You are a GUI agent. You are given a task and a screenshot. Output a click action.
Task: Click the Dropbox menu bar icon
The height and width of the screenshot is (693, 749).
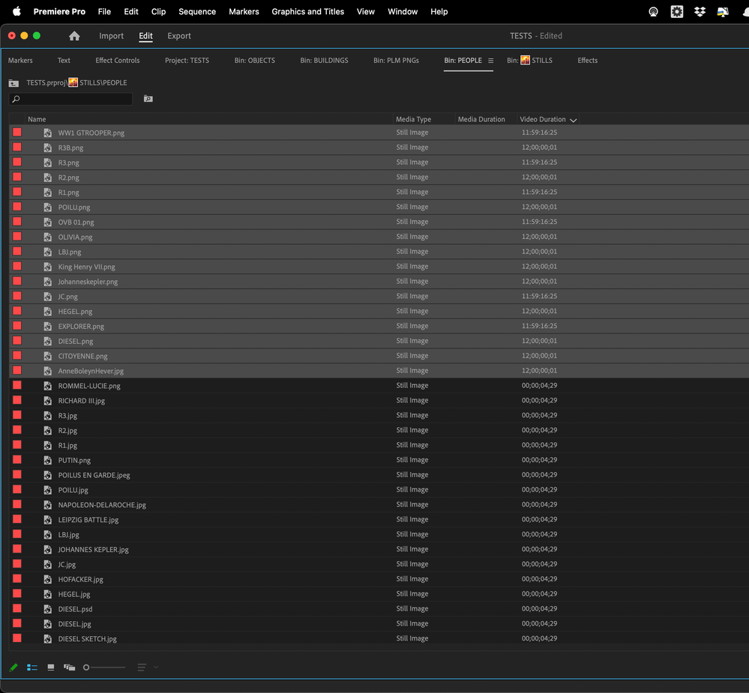[700, 11]
